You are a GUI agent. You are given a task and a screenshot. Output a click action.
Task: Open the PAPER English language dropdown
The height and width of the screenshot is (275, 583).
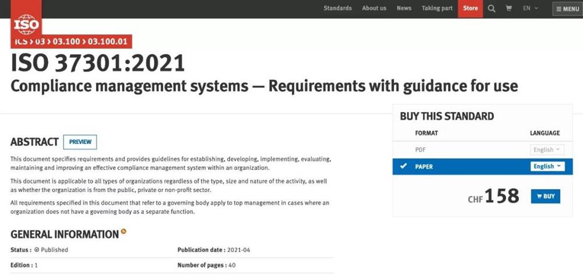click(x=547, y=166)
